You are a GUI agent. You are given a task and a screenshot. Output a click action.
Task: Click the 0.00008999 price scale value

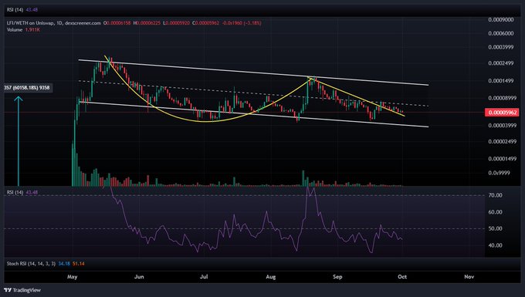click(x=503, y=98)
